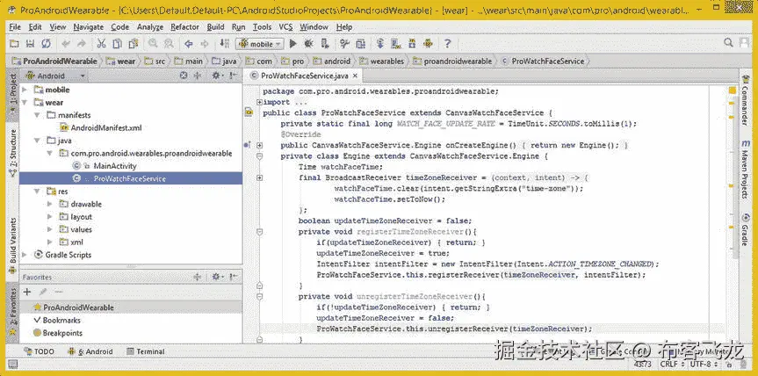
Task: Click the Undo arrow icon
Action: click(66, 44)
